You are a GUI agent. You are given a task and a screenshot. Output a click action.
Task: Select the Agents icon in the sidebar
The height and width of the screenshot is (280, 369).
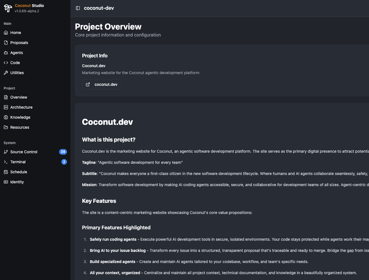click(6, 52)
